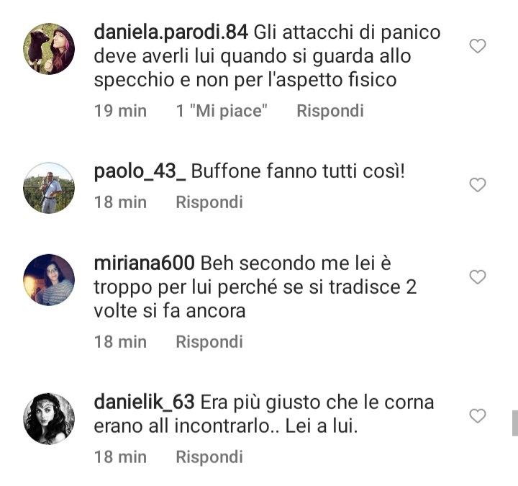Open username paolo_43_ link
The image size is (518, 486).
(x=140, y=172)
